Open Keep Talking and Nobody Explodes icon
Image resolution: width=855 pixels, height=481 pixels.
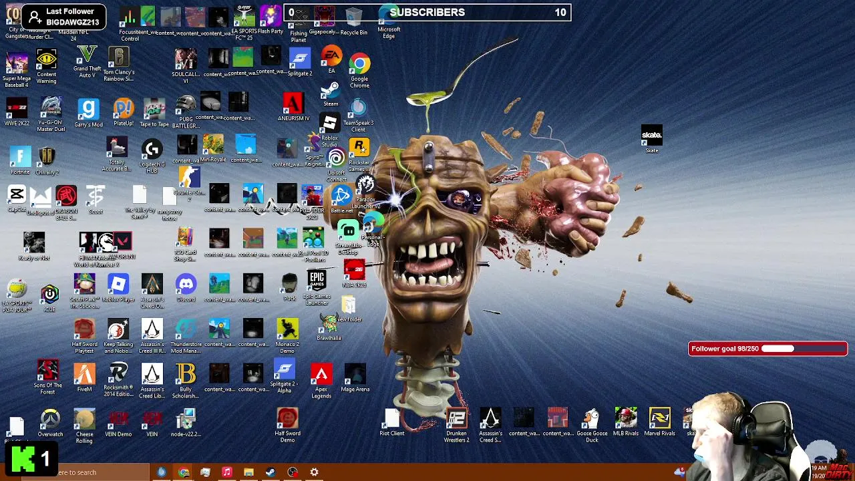coord(118,336)
